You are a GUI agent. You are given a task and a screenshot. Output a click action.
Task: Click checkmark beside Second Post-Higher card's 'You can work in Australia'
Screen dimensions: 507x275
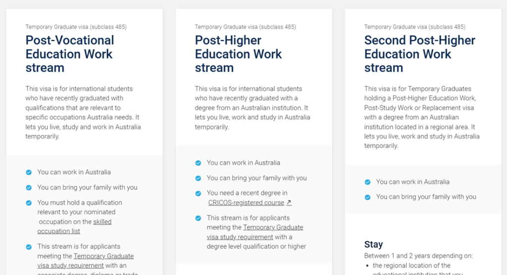(x=368, y=182)
